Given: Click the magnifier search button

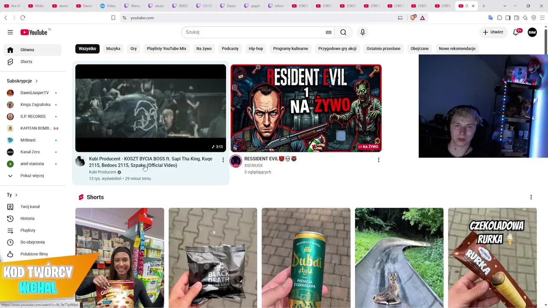Looking at the screenshot, I should [x=343, y=32].
